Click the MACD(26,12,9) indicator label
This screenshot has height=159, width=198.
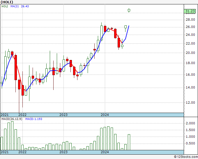[12, 119]
